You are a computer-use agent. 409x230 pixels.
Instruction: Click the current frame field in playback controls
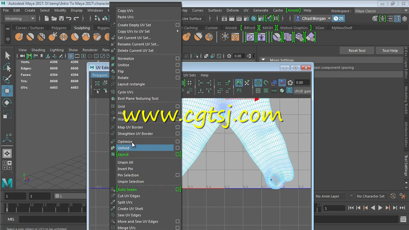334,208
